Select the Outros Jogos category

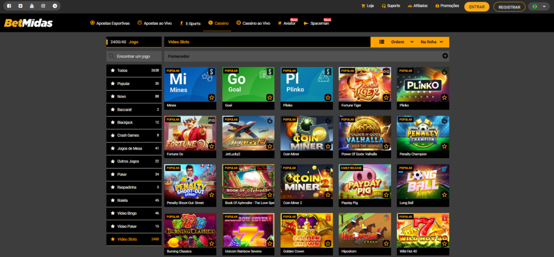(x=134, y=161)
